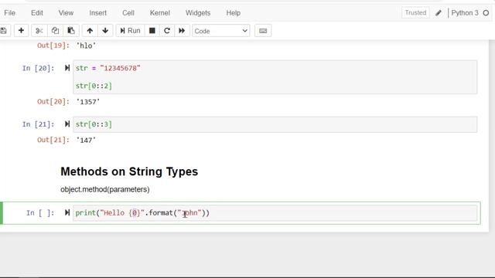Run the selected cell
The width and height of the screenshot is (495, 278).
pyautogui.click(x=130, y=31)
